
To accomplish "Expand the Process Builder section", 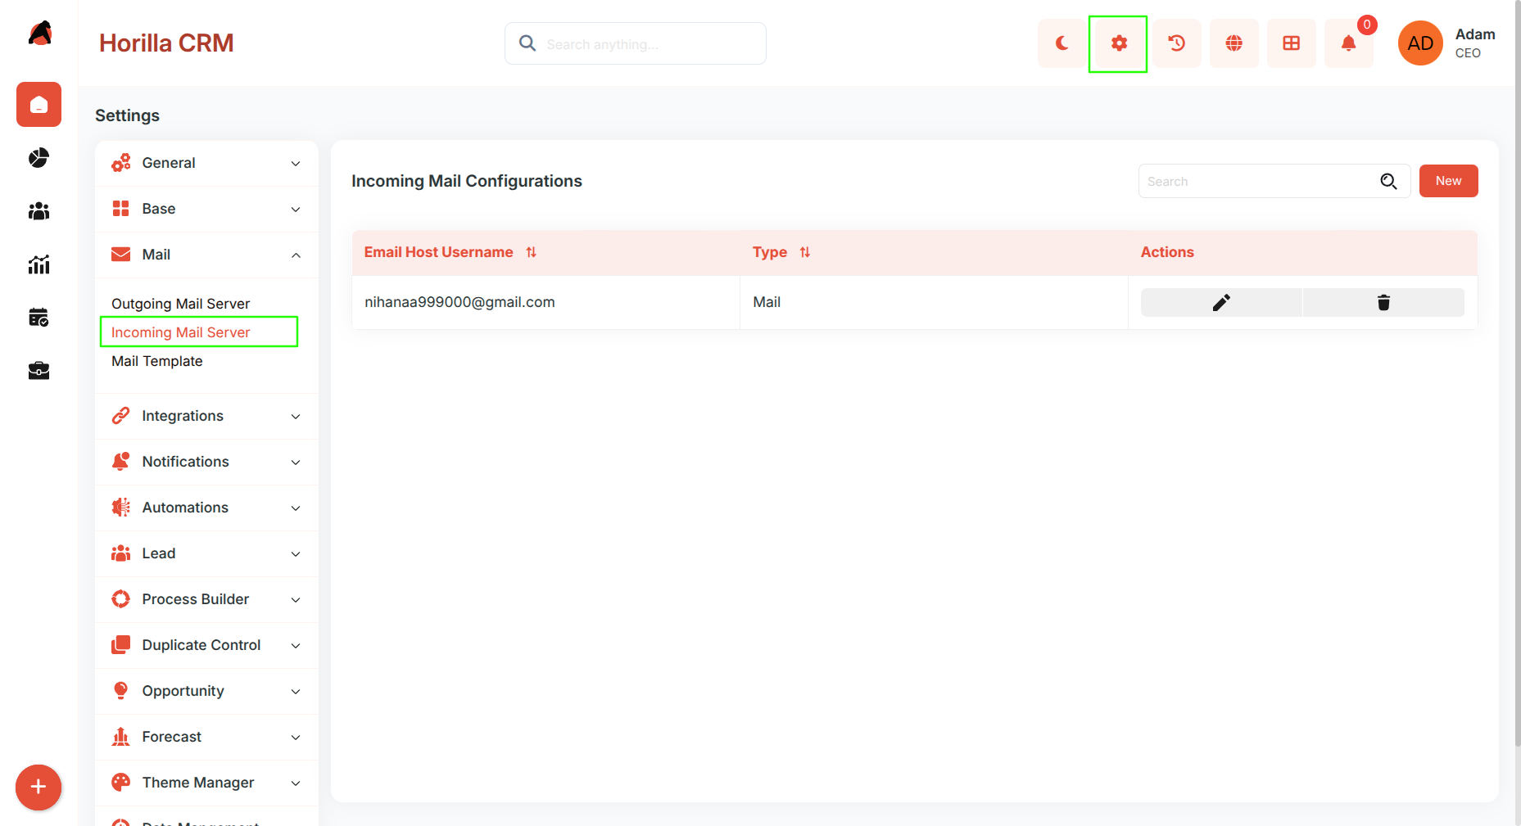I will 206,599.
